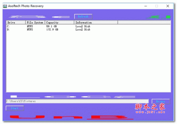Sort by the Information column header
The width and height of the screenshot is (177, 124).
[x=96, y=23]
